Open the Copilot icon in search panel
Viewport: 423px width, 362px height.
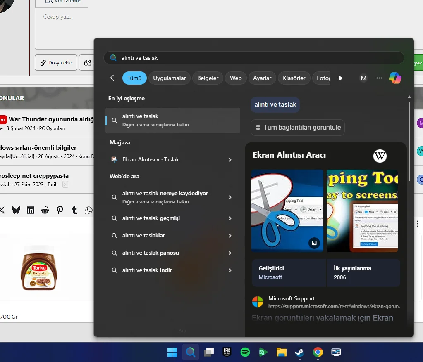coord(395,78)
